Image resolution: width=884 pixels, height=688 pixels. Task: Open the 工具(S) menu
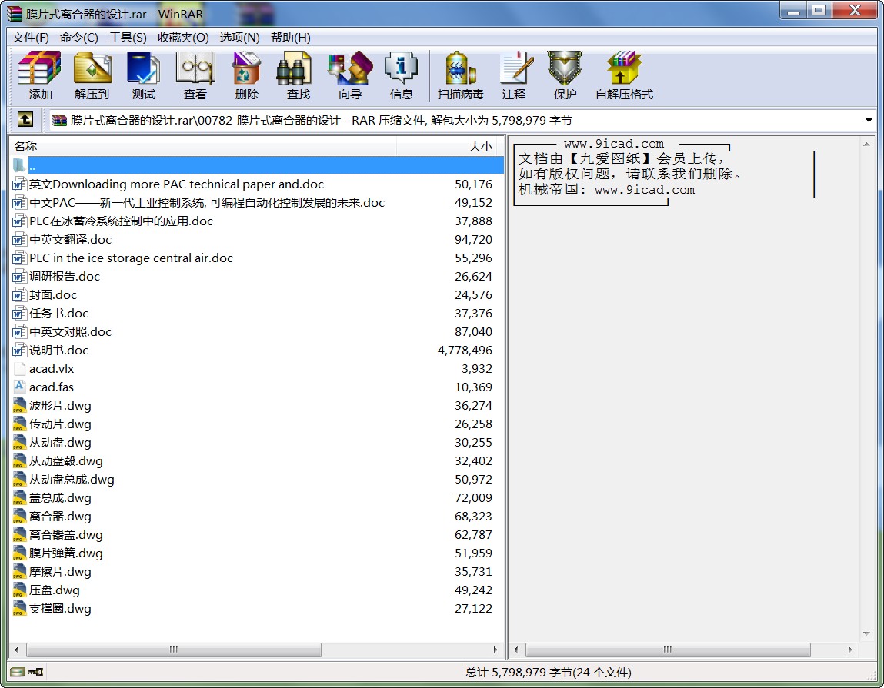pyautogui.click(x=128, y=38)
